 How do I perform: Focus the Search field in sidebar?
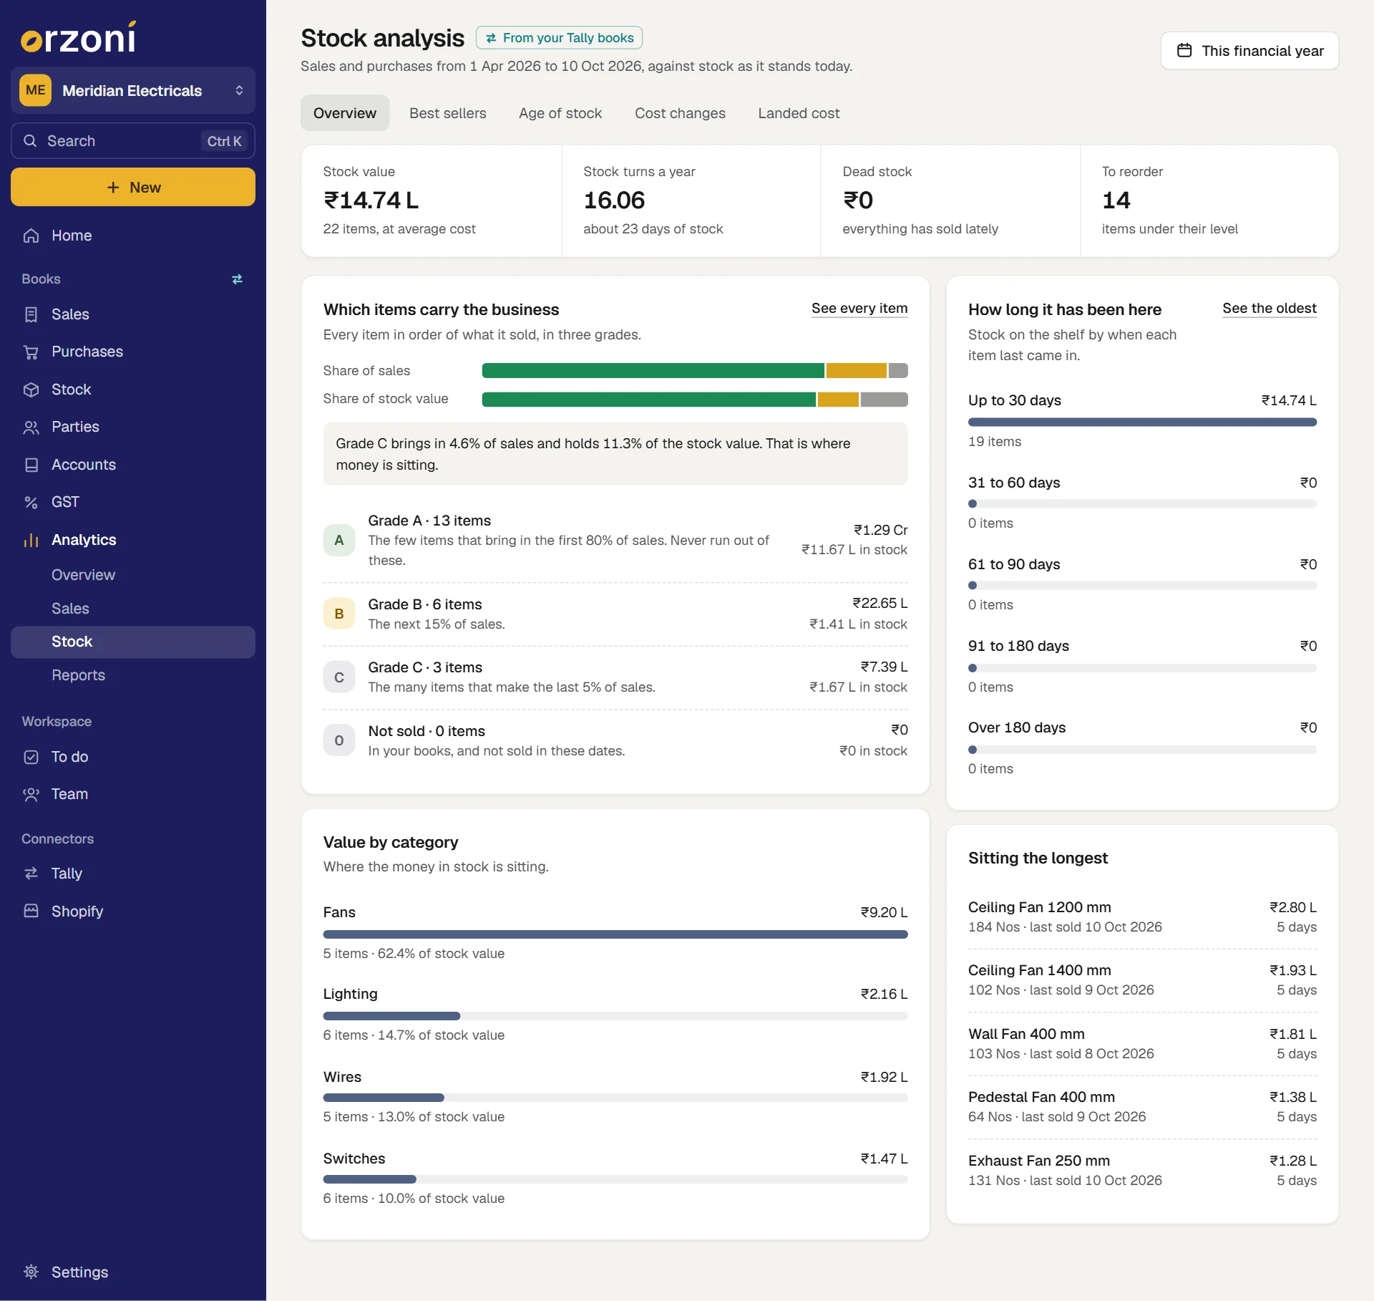point(133,141)
